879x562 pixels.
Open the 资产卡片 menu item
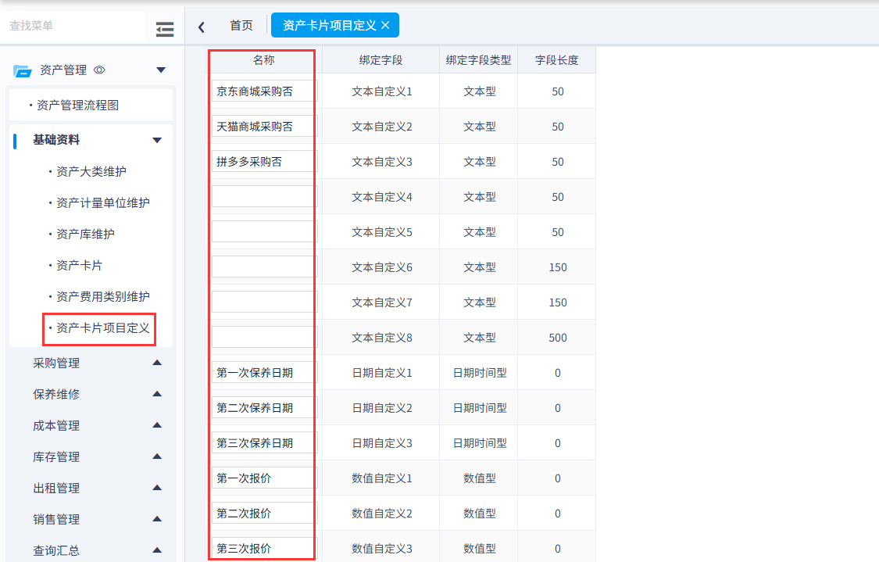pyautogui.click(x=79, y=265)
